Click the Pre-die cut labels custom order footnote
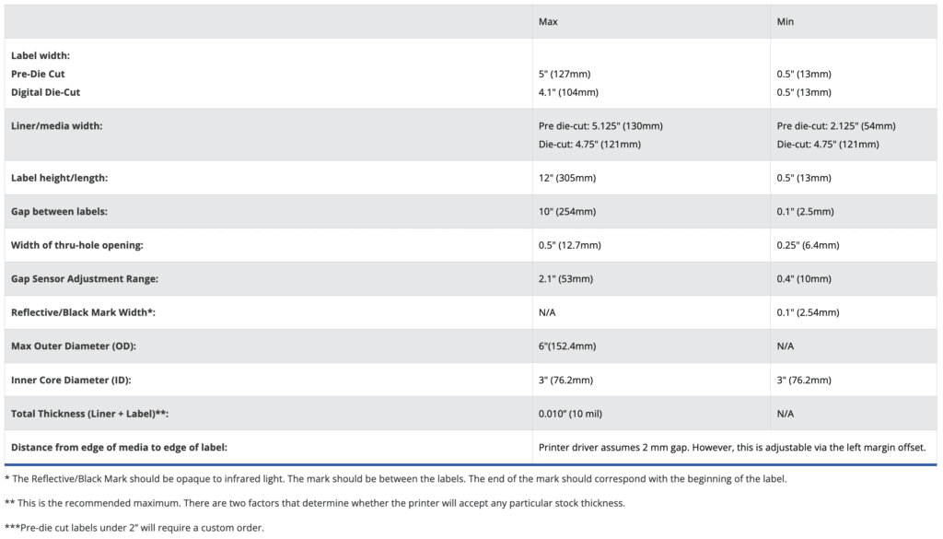This screenshot has width=943, height=539. click(x=134, y=528)
